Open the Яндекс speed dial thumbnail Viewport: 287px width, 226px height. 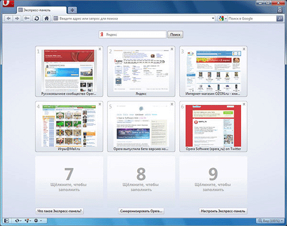(x=141, y=71)
